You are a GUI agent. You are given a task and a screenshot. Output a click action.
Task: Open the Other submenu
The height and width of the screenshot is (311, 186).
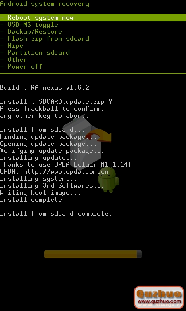tap(14, 59)
